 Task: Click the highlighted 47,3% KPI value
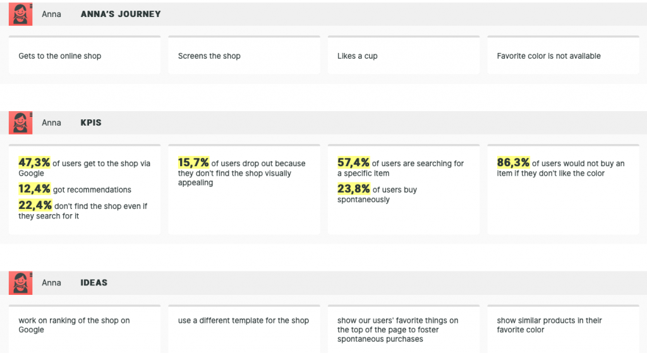point(34,162)
